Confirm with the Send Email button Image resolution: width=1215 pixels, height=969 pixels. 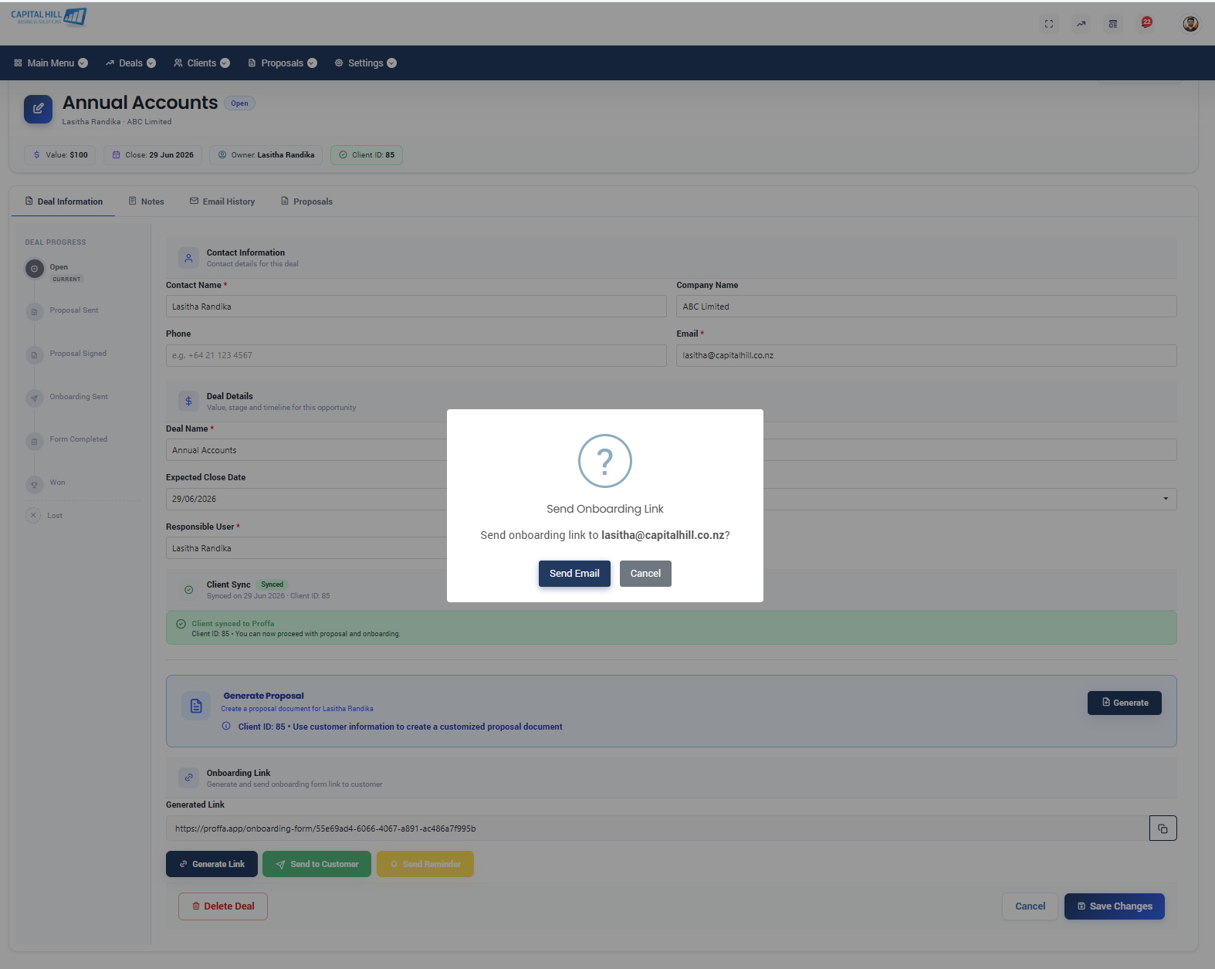(x=574, y=574)
